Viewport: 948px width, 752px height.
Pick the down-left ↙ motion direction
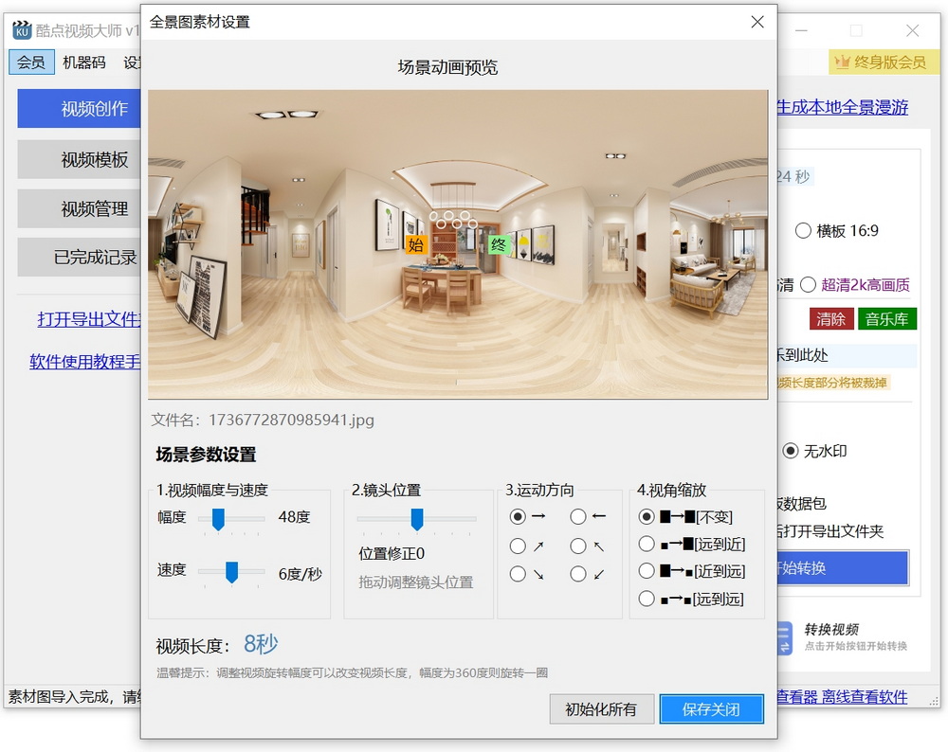578,574
